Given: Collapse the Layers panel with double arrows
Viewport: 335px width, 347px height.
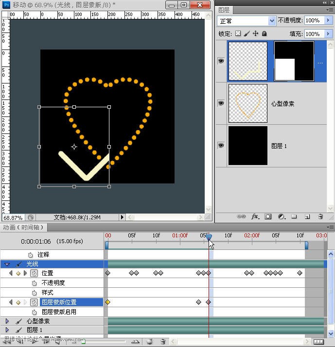Looking at the screenshot, I should coord(324,2).
